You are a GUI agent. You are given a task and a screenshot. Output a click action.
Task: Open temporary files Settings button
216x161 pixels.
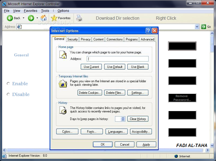pos(138,93)
